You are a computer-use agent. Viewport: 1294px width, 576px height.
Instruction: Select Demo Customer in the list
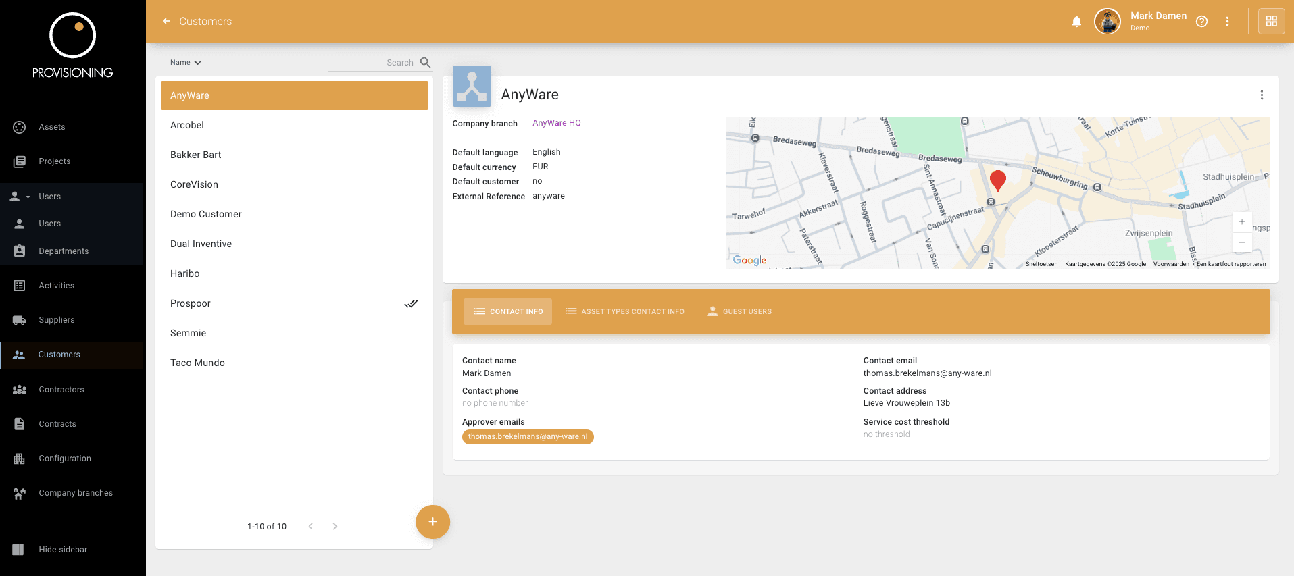click(295, 214)
